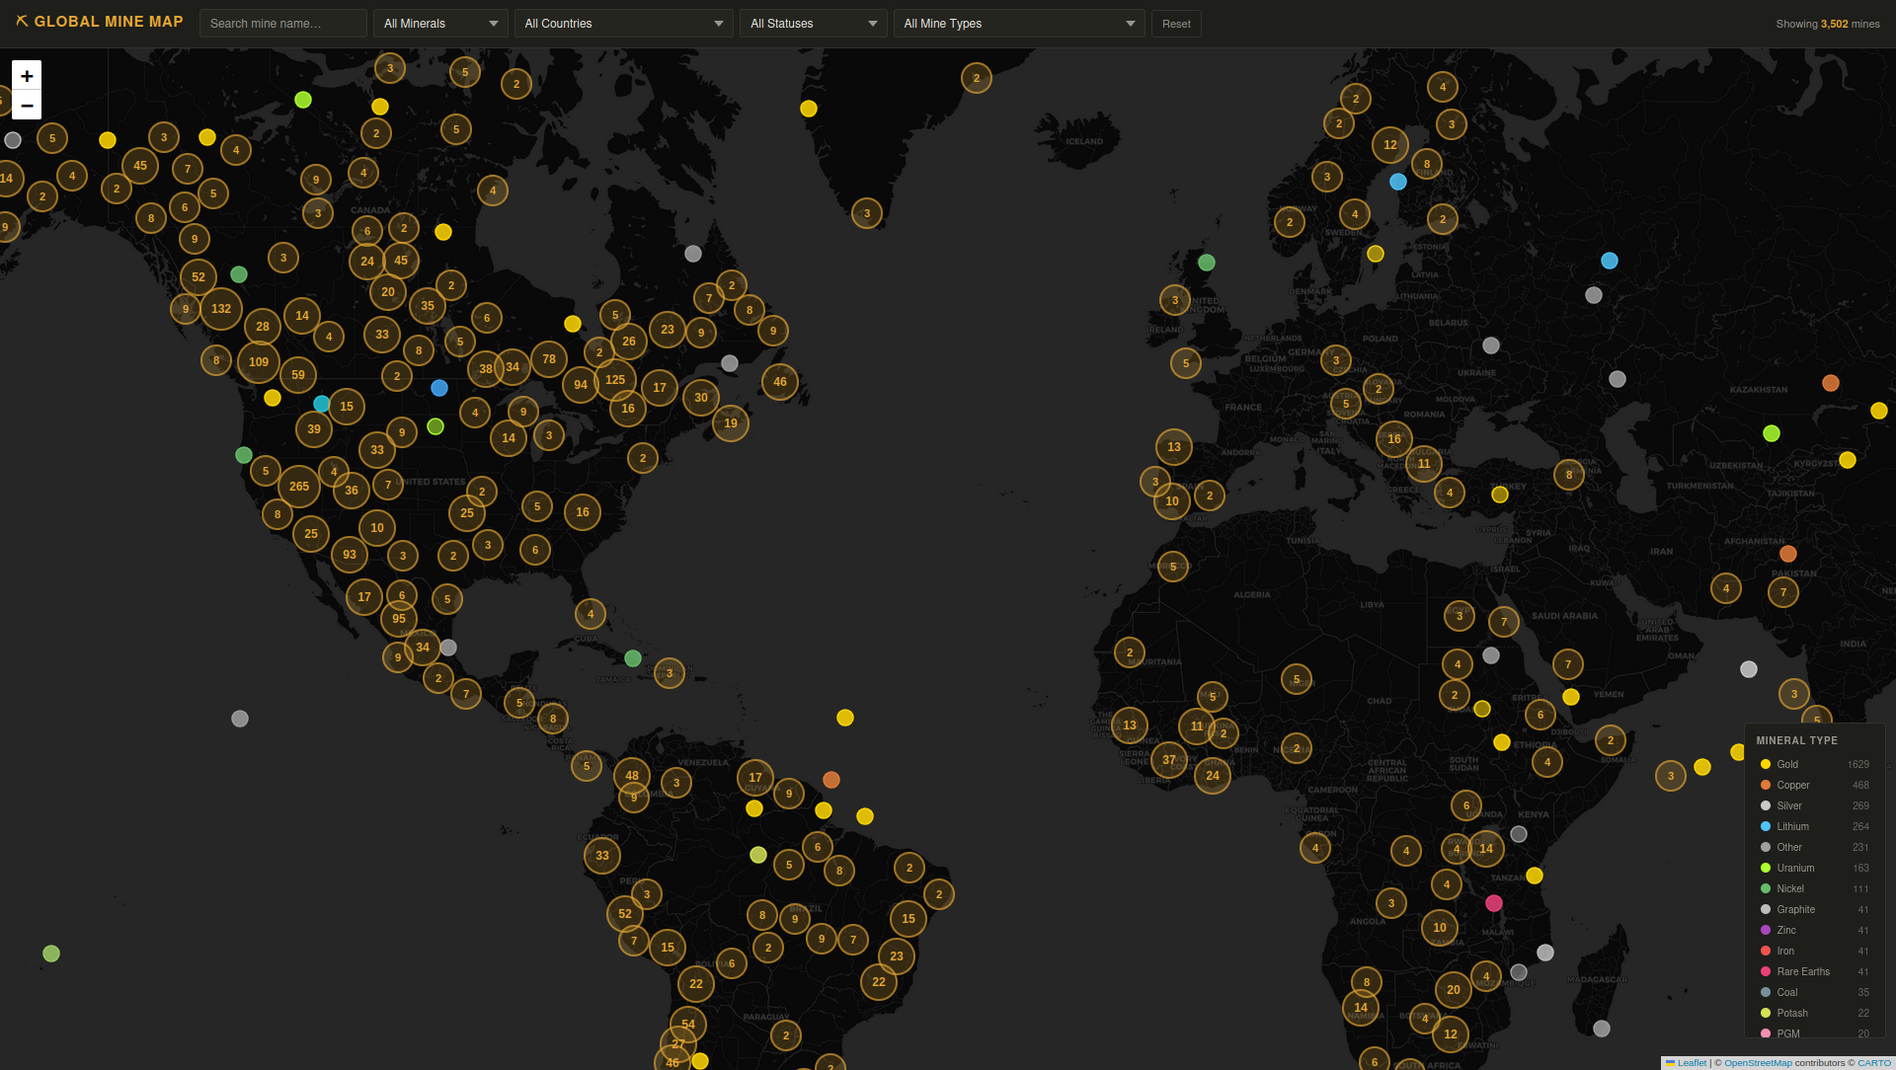Click the pickaxe logo beside Global Mine Map
This screenshot has height=1070, width=1896.
[22, 22]
